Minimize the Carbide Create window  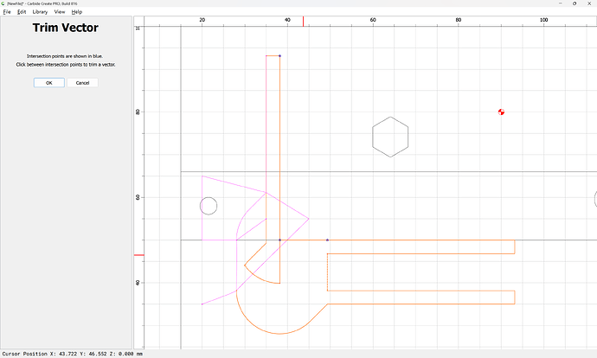point(560,3)
